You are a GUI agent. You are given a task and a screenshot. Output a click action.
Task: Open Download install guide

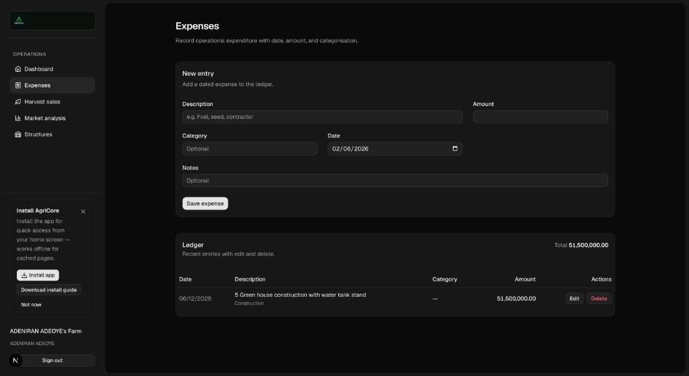48,289
